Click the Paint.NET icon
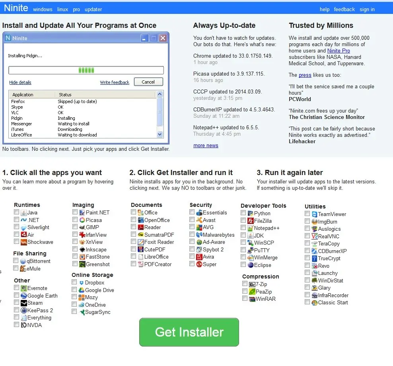Viewport: 393px width, 366px height. pos(82,212)
